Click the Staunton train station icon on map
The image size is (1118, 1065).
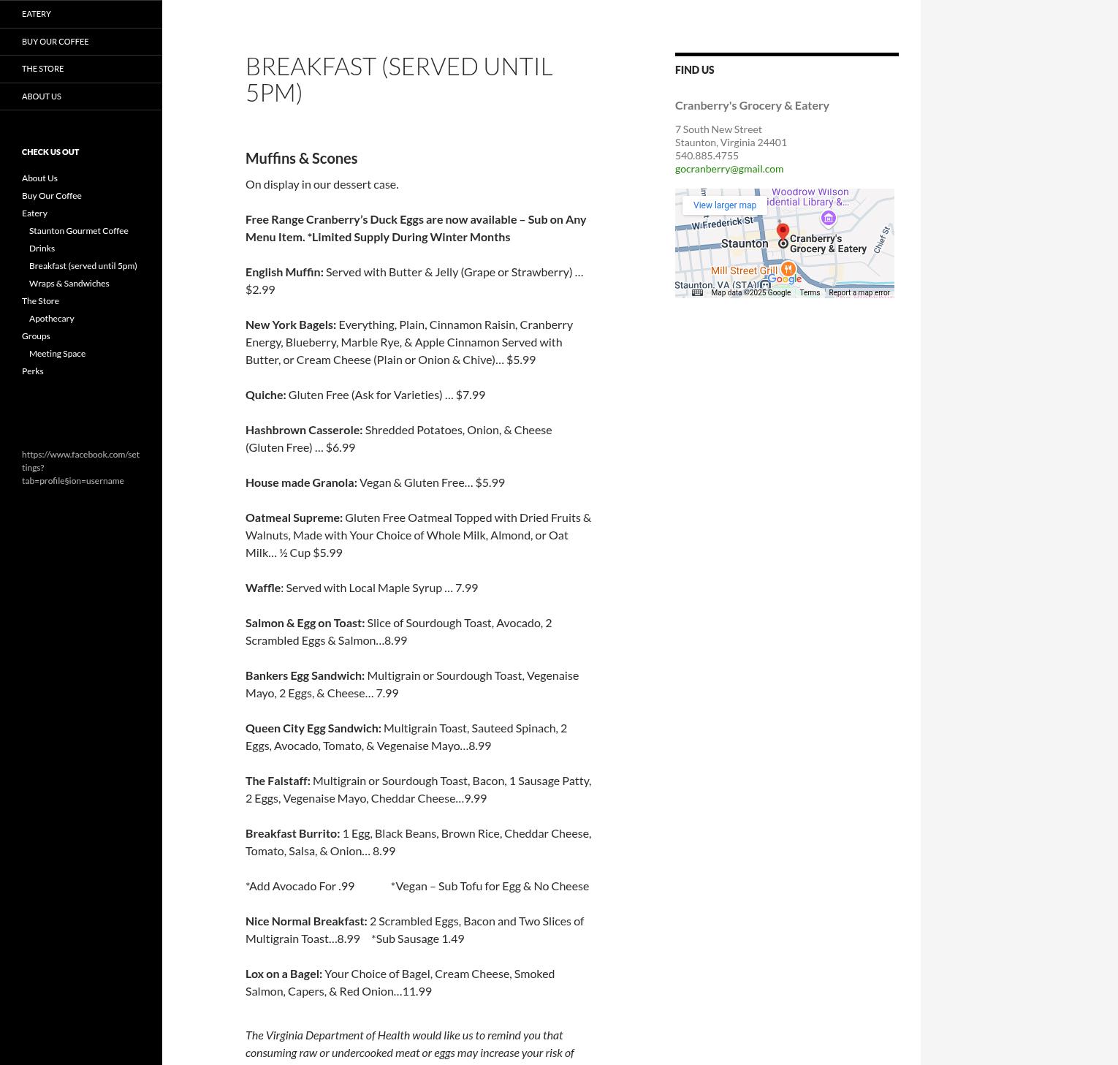(764, 285)
